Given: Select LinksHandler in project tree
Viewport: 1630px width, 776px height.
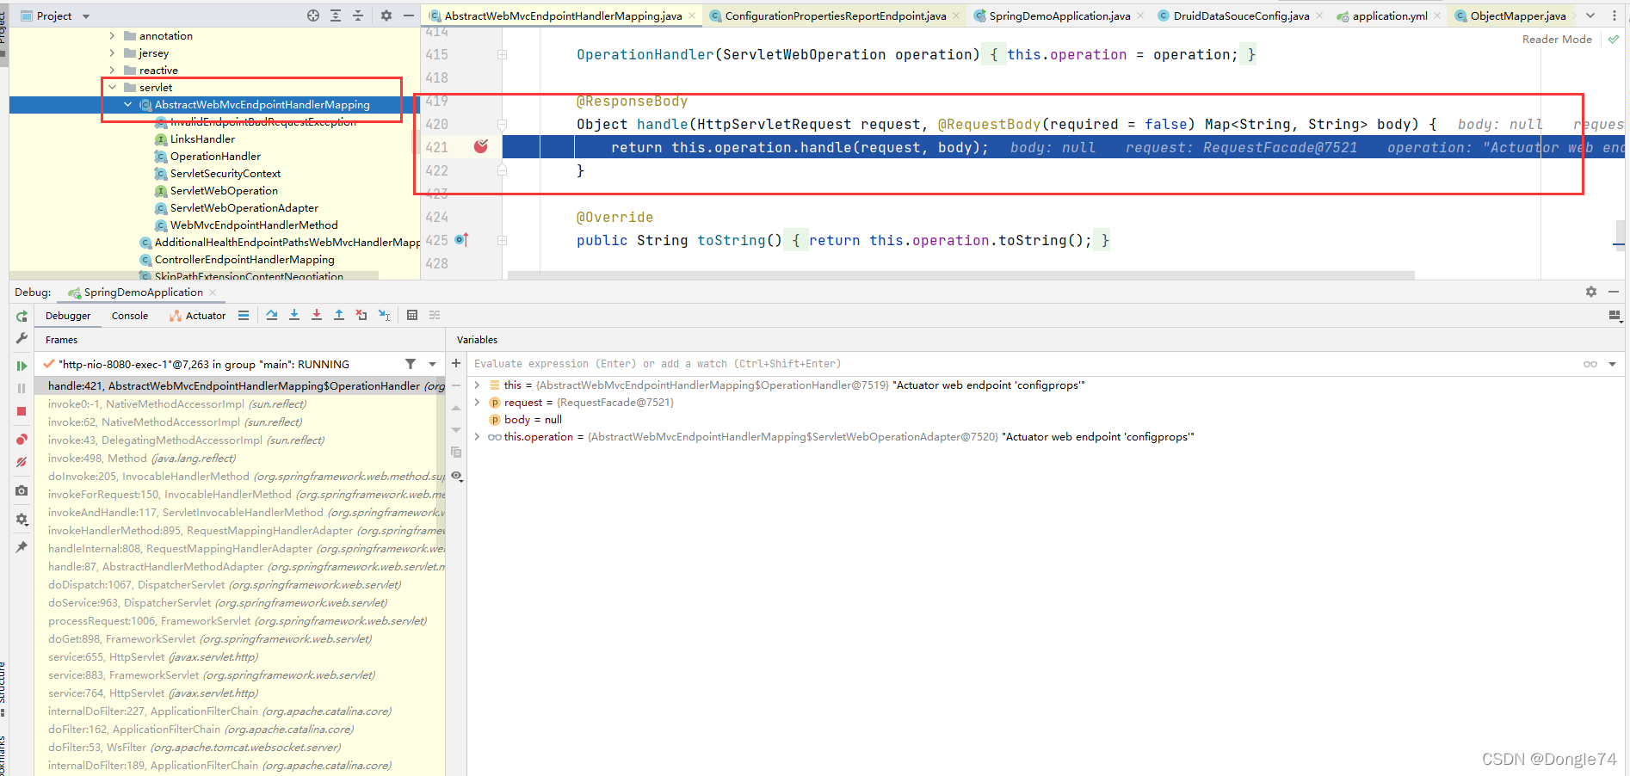Looking at the screenshot, I should (x=202, y=139).
